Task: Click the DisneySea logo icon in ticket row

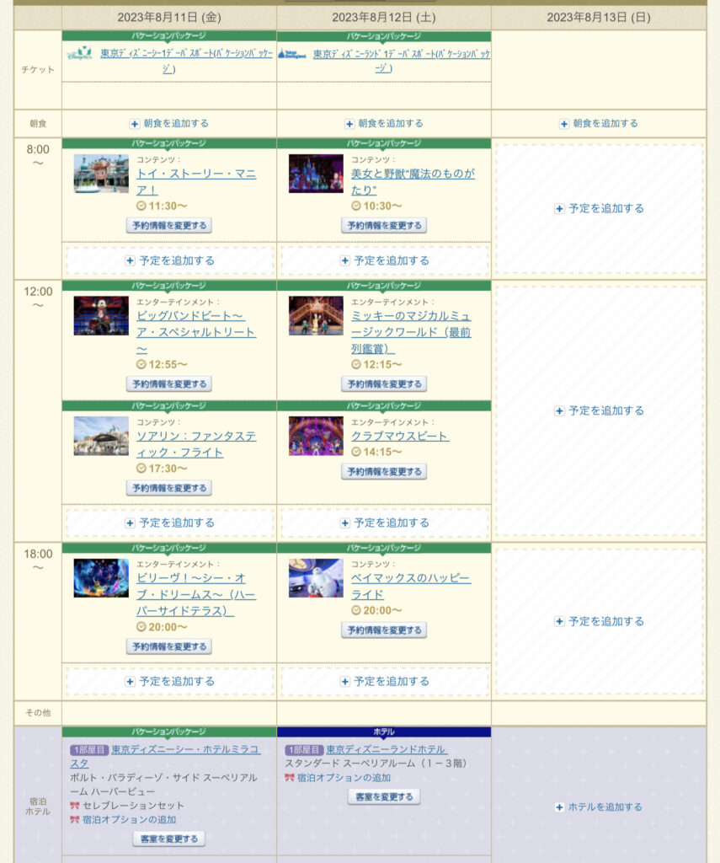Action: pyautogui.click(x=80, y=53)
